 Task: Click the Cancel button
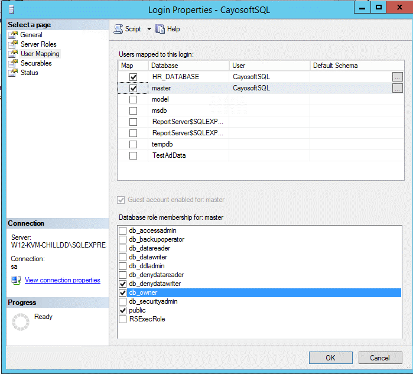(380, 357)
